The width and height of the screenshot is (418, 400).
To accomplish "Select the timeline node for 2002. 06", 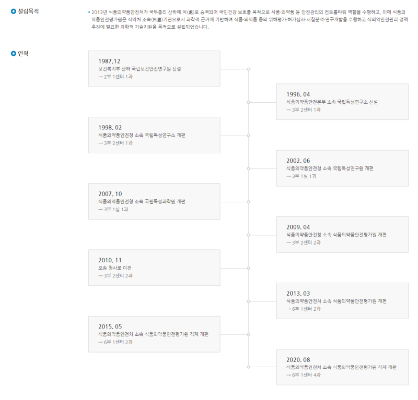I will [x=248, y=168].
